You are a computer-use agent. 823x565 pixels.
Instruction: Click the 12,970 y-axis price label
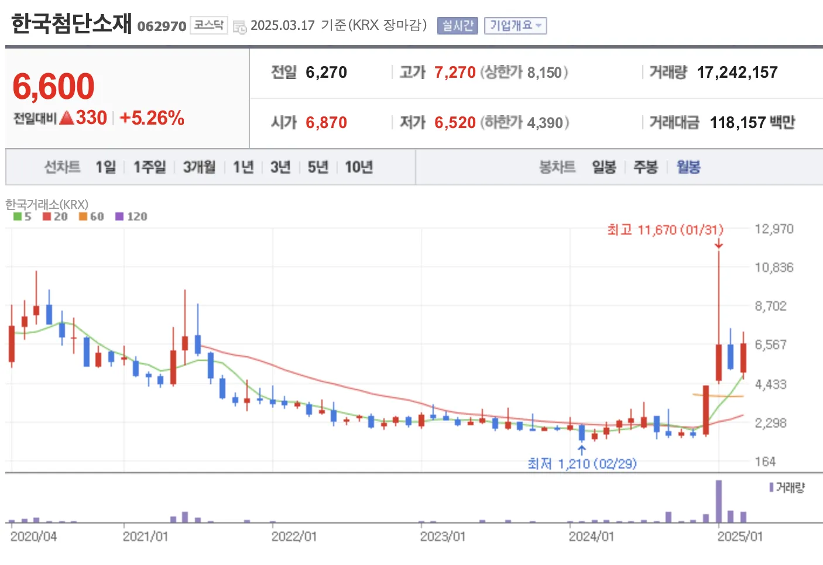(x=774, y=229)
